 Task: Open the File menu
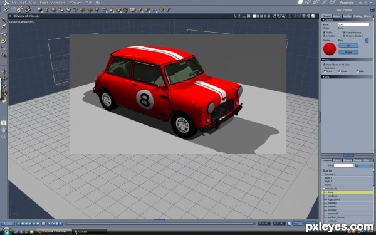pyautogui.click(x=14, y=3)
